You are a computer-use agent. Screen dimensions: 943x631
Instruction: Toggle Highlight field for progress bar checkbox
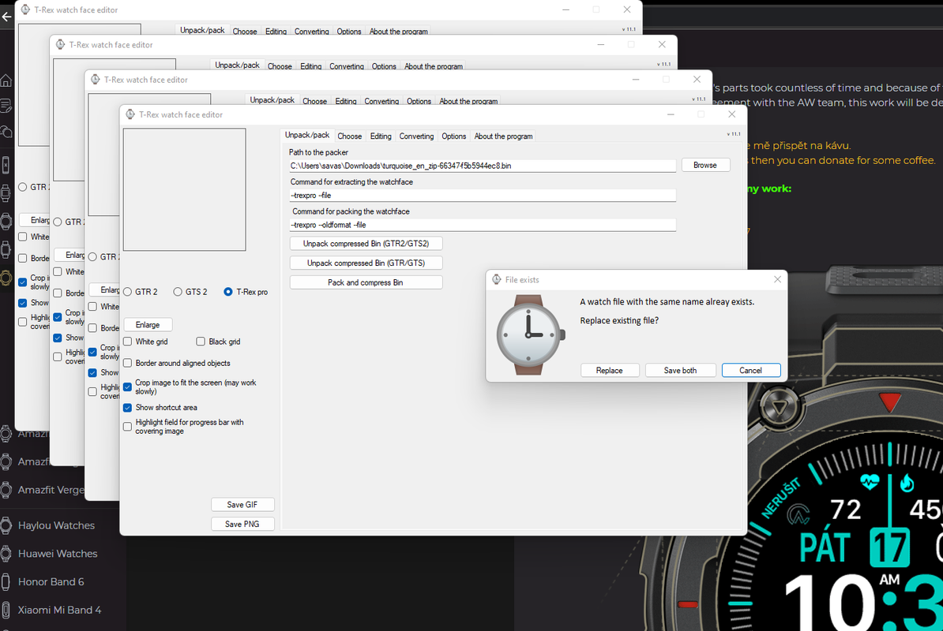point(127,426)
